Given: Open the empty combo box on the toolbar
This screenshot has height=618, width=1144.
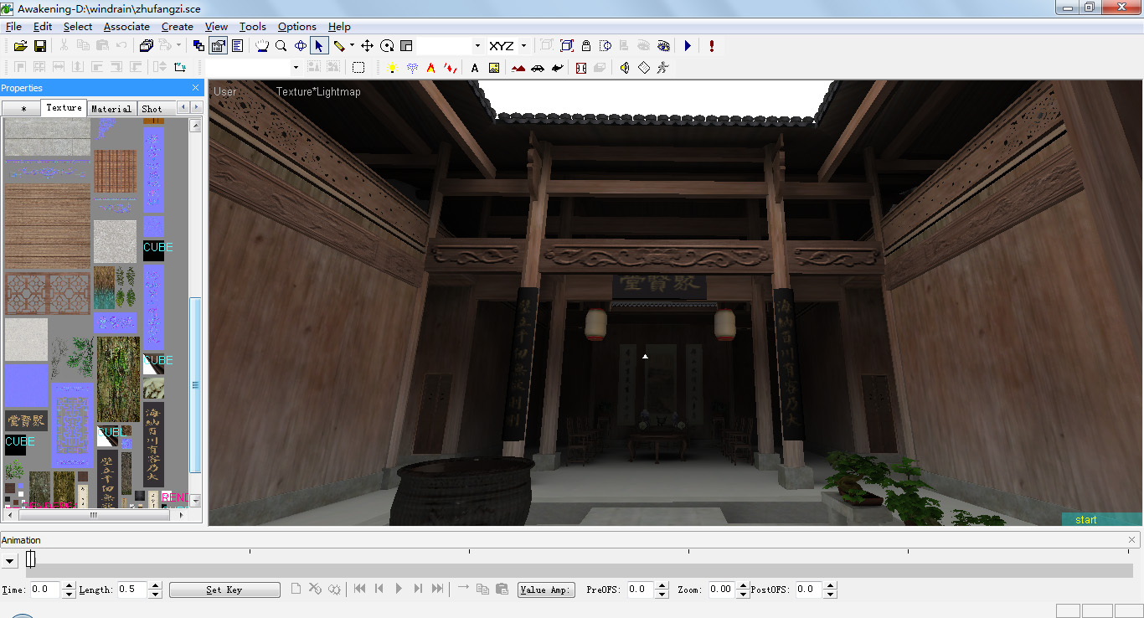Looking at the screenshot, I should (x=448, y=45).
